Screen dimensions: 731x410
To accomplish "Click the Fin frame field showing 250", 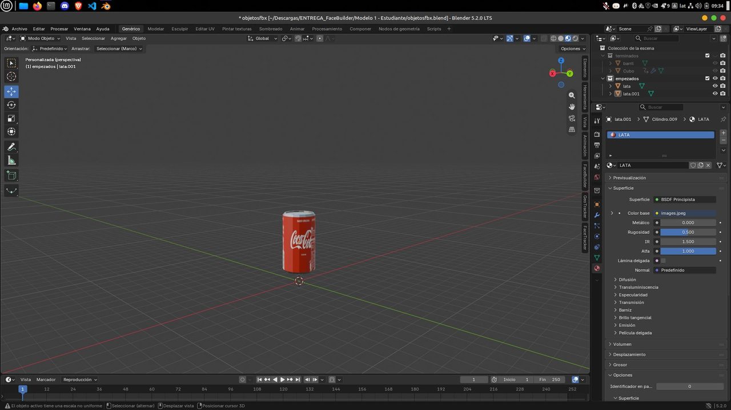I will coord(551,379).
